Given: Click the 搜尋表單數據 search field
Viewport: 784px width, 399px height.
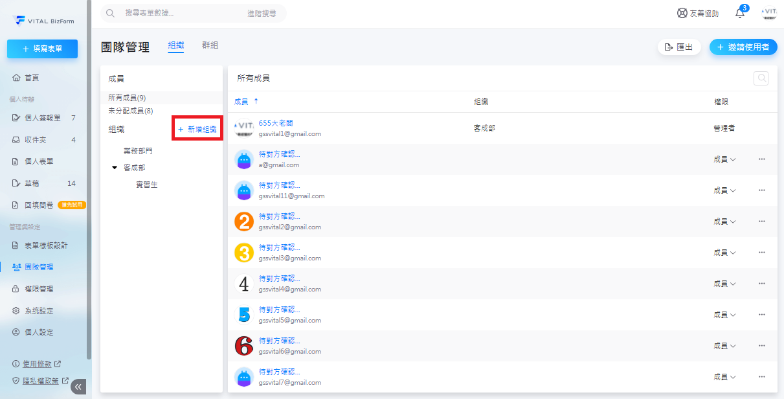Looking at the screenshot, I should point(181,13).
